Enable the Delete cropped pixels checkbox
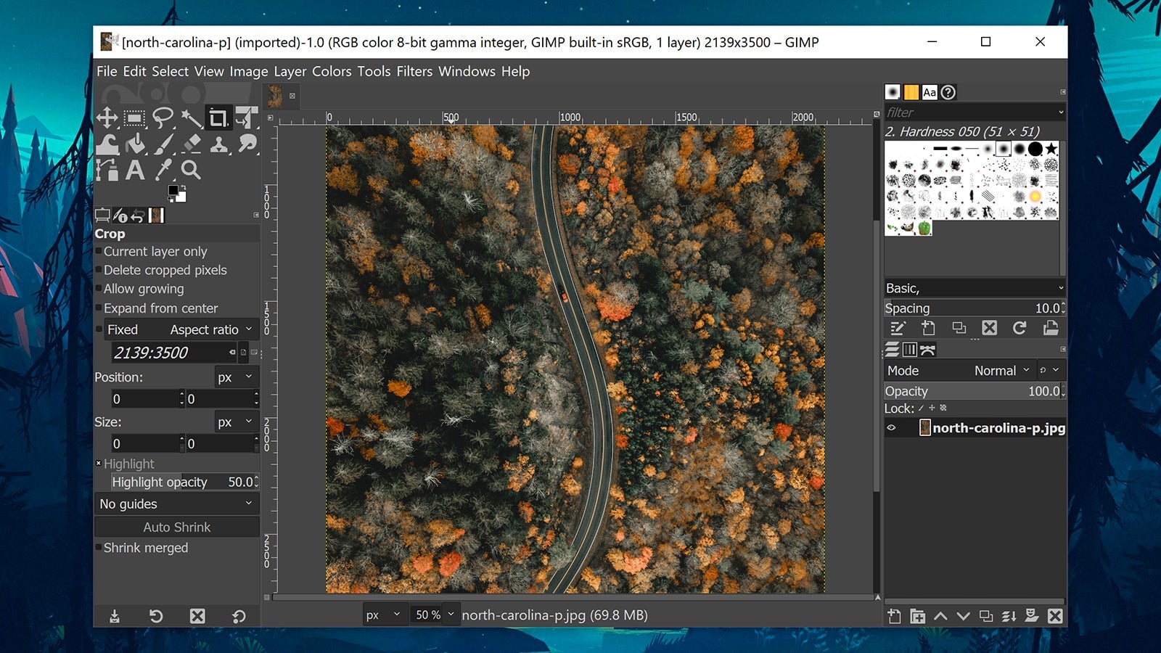 (99, 270)
